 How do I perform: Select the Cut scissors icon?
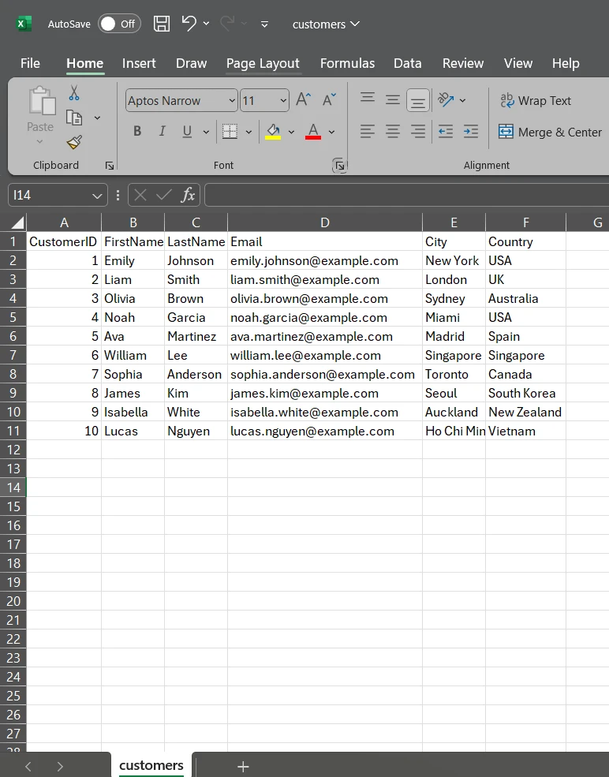(74, 93)
